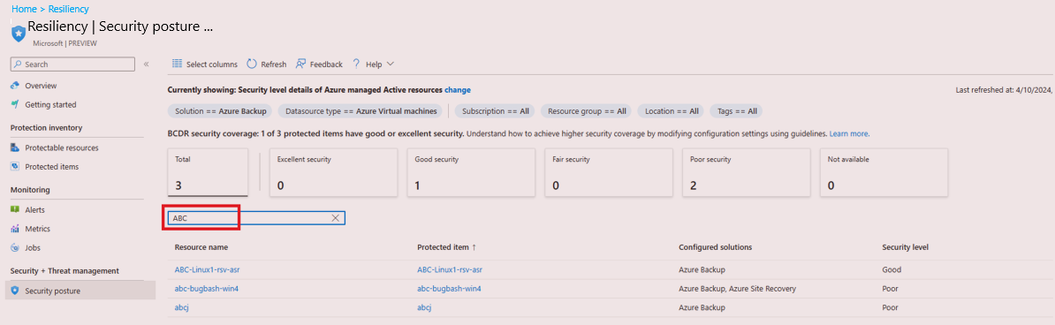Click the Resiliency shield icon beside title
Image resolution: width=1055 pixels, height=325 pixels.
tap(19, 33)
